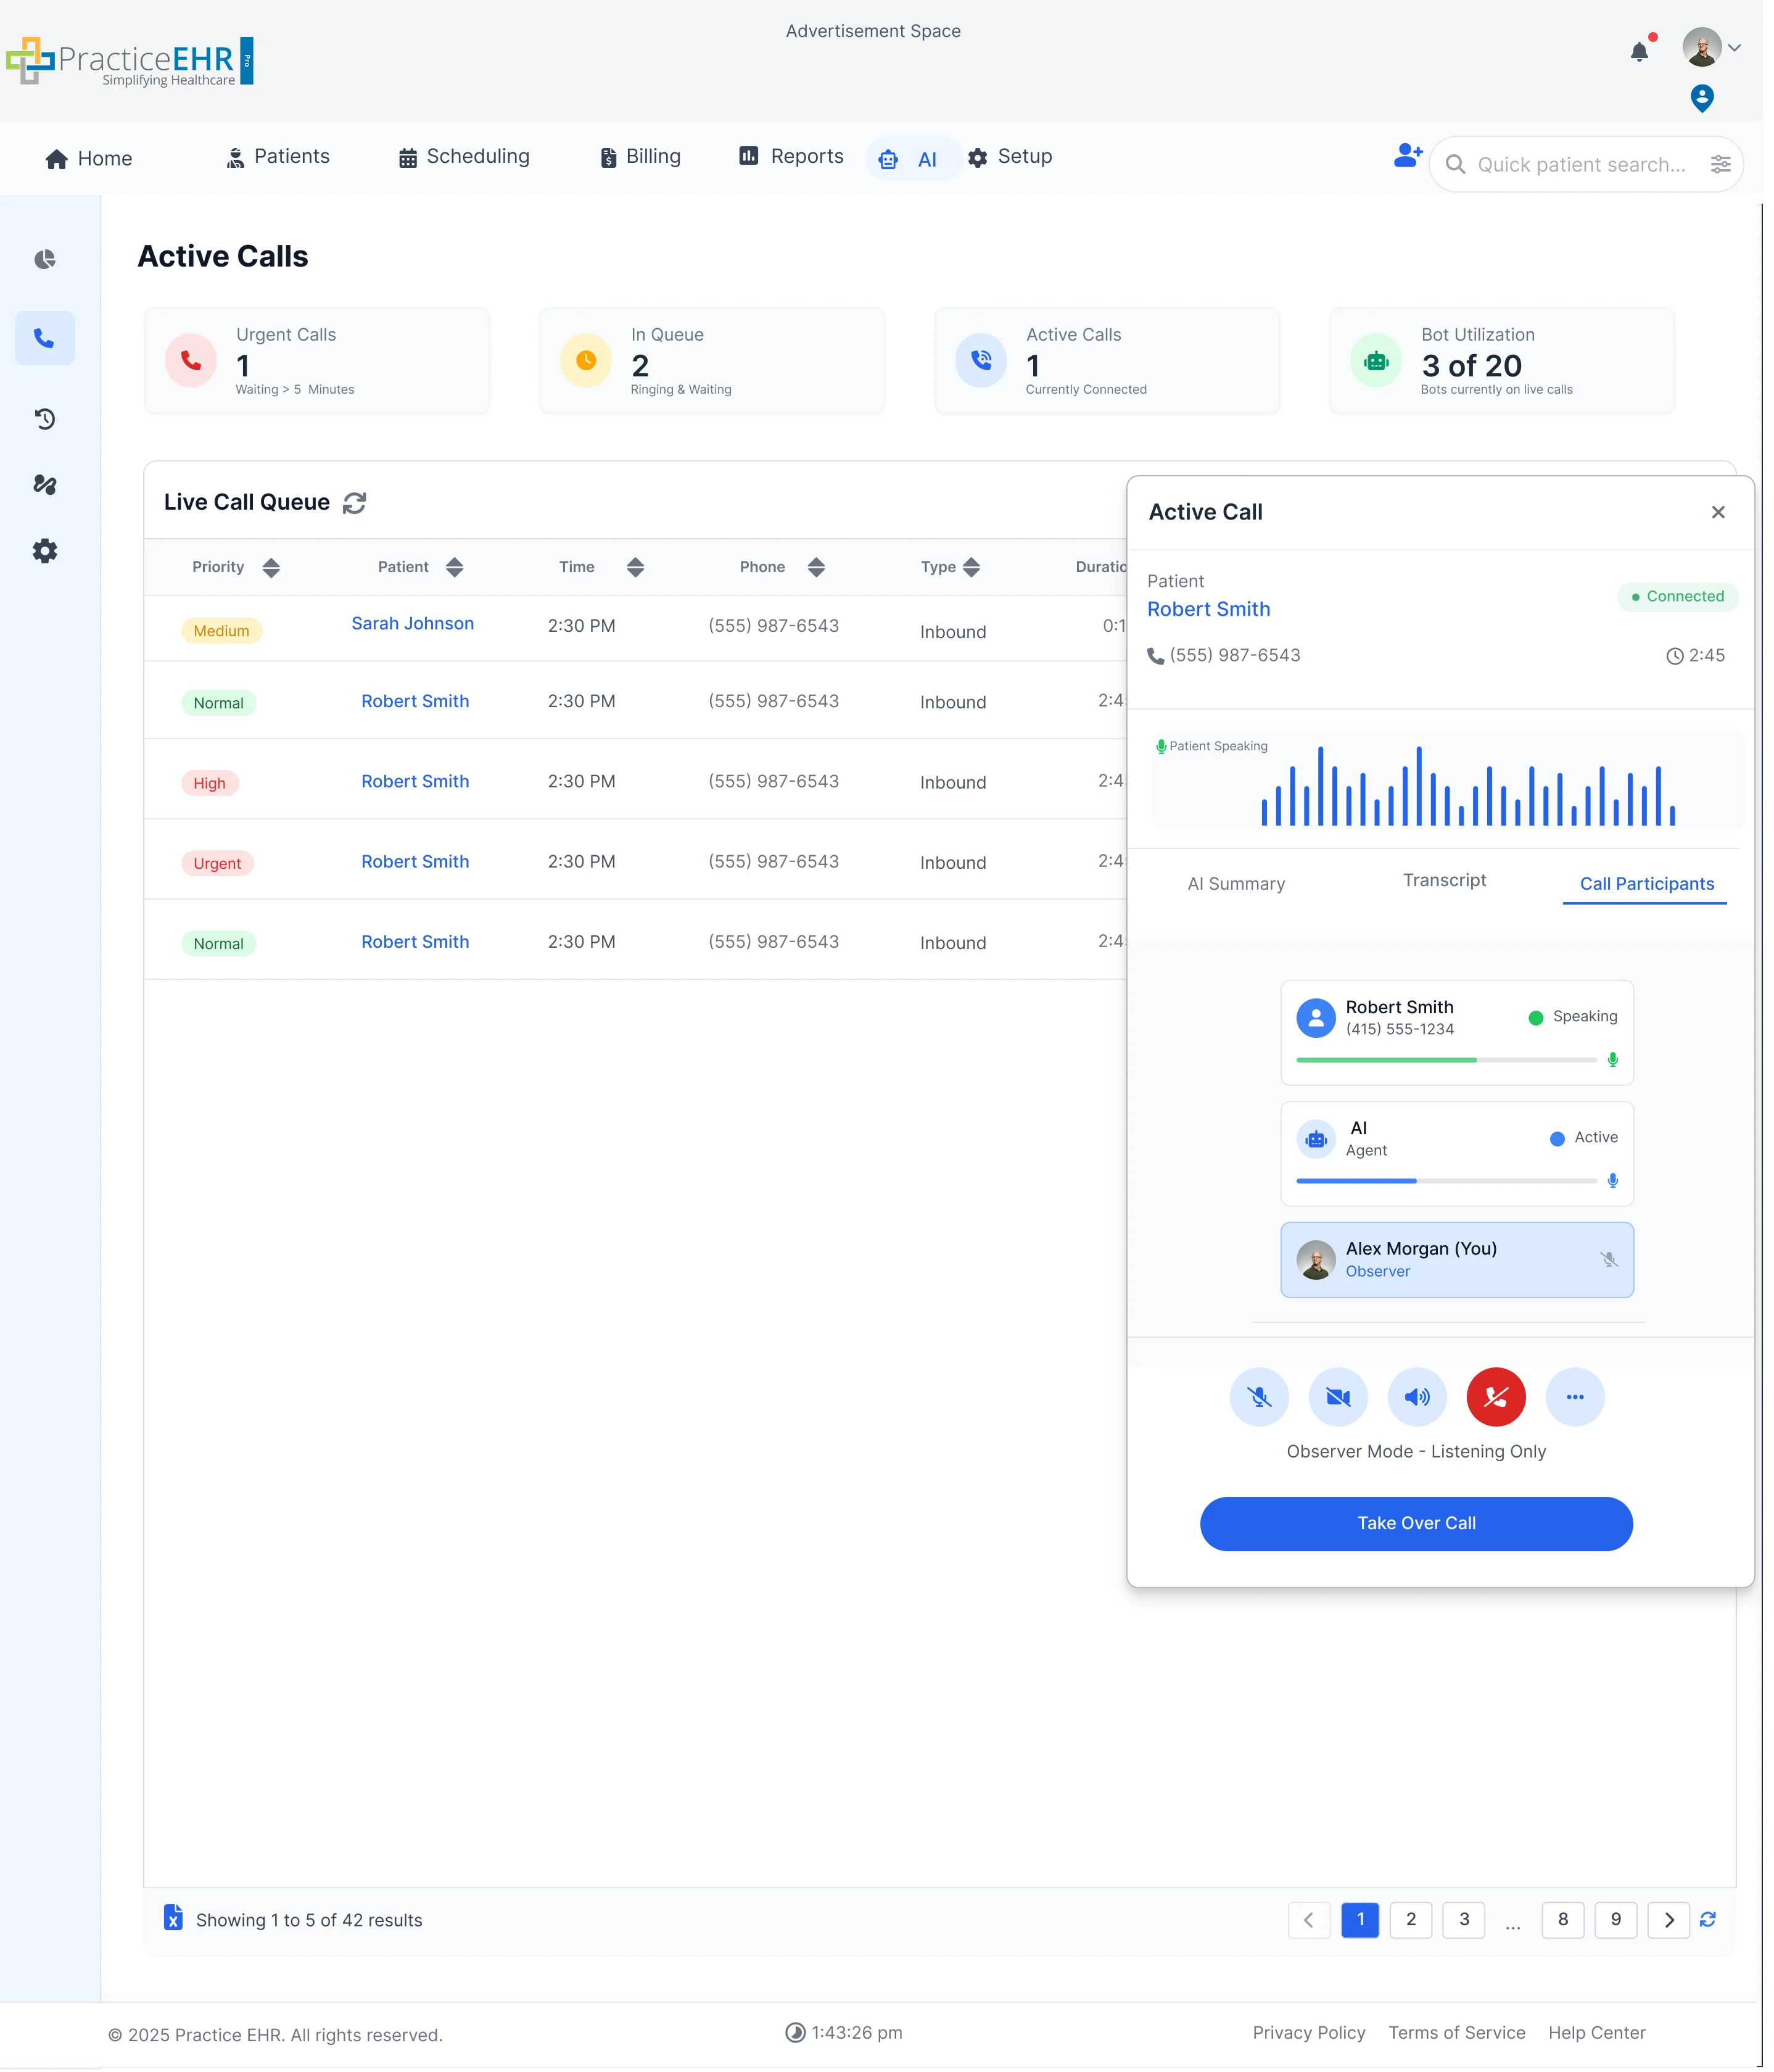Screen dimensions: 1774x2072
Task: Toggle the video camera off button
Action: tap(1337, 1397)
